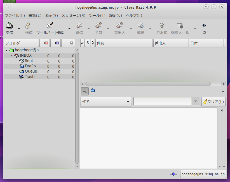Click the attachment column header icon
230x182 pixels.
(x=93, y=43)
